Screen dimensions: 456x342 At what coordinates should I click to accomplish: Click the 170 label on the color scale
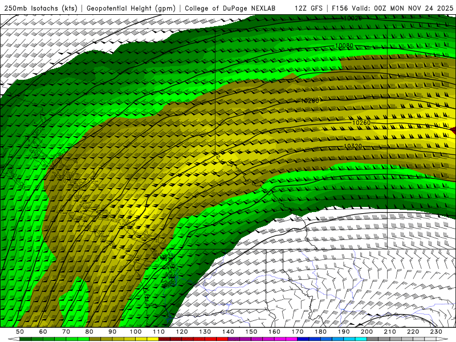[x=297, y=332]
